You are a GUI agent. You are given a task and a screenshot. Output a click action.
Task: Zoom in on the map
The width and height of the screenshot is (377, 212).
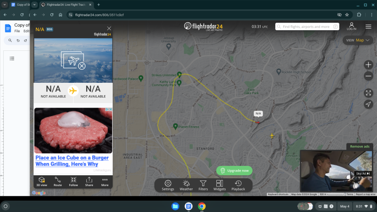[369, 65]
